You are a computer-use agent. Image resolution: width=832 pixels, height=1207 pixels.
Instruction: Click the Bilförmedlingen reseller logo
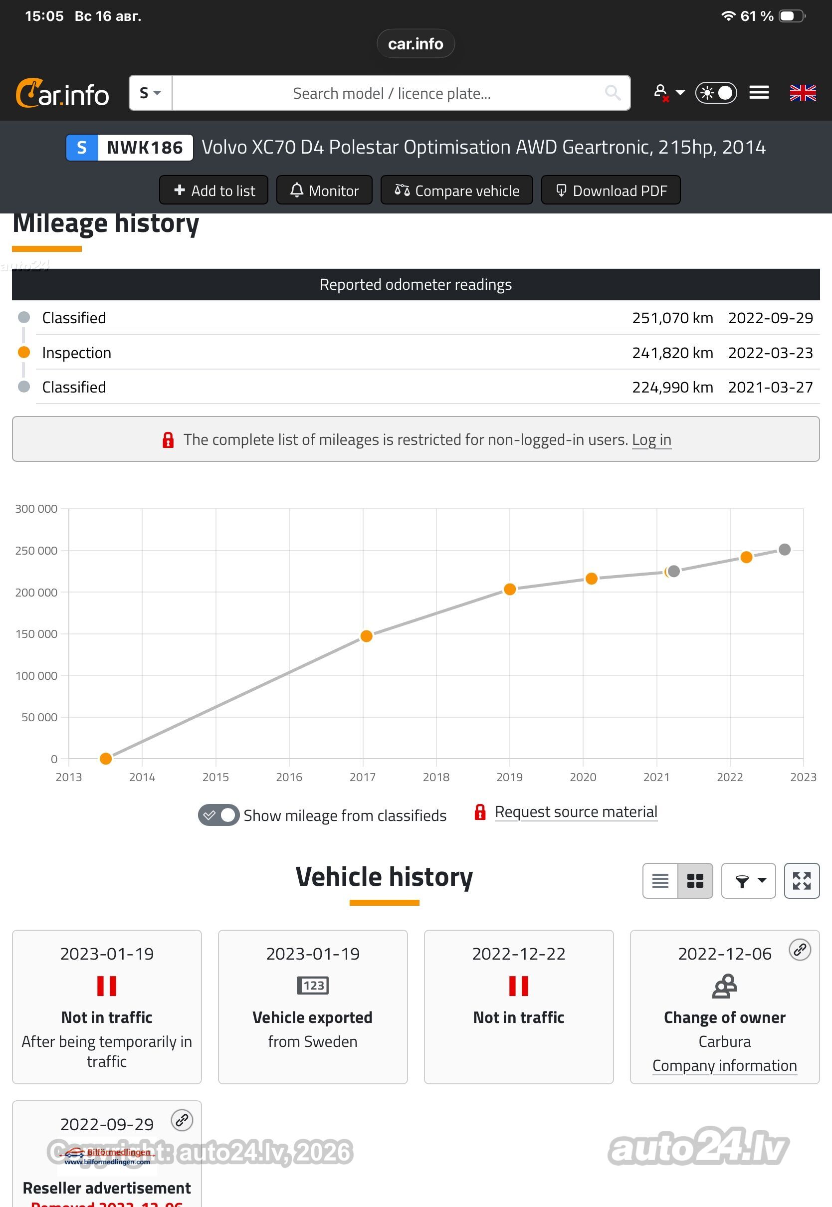[x=107, y=1157]
